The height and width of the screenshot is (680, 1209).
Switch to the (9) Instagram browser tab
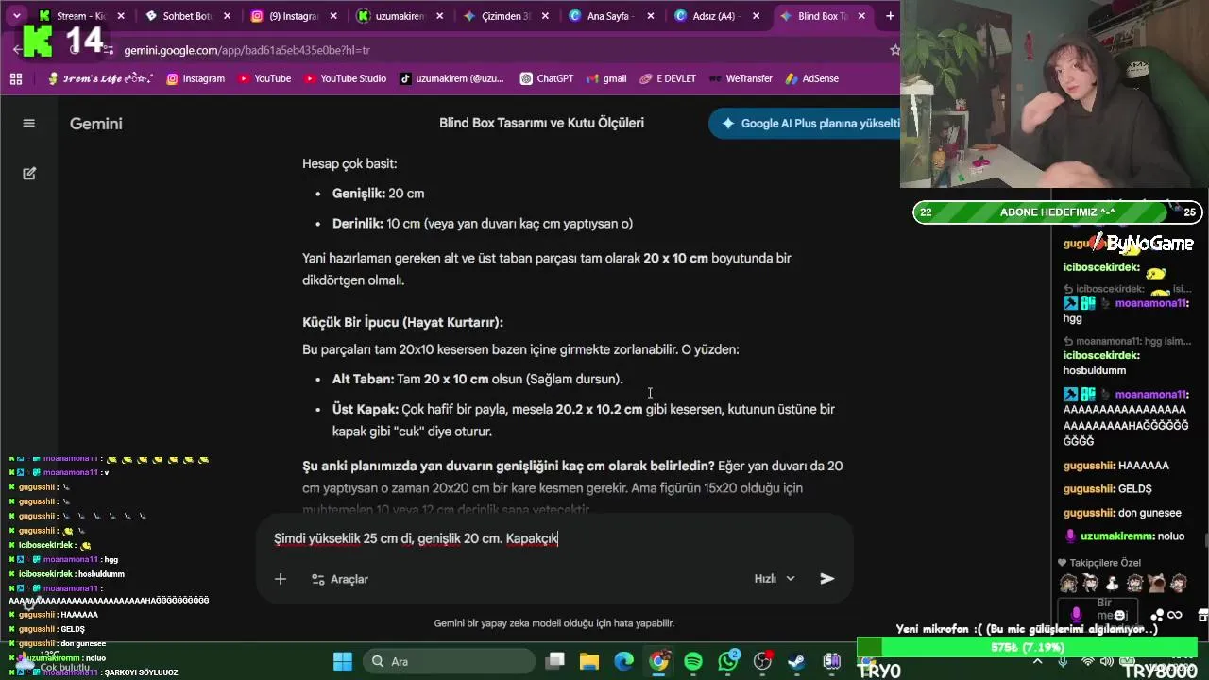[293, 16]
